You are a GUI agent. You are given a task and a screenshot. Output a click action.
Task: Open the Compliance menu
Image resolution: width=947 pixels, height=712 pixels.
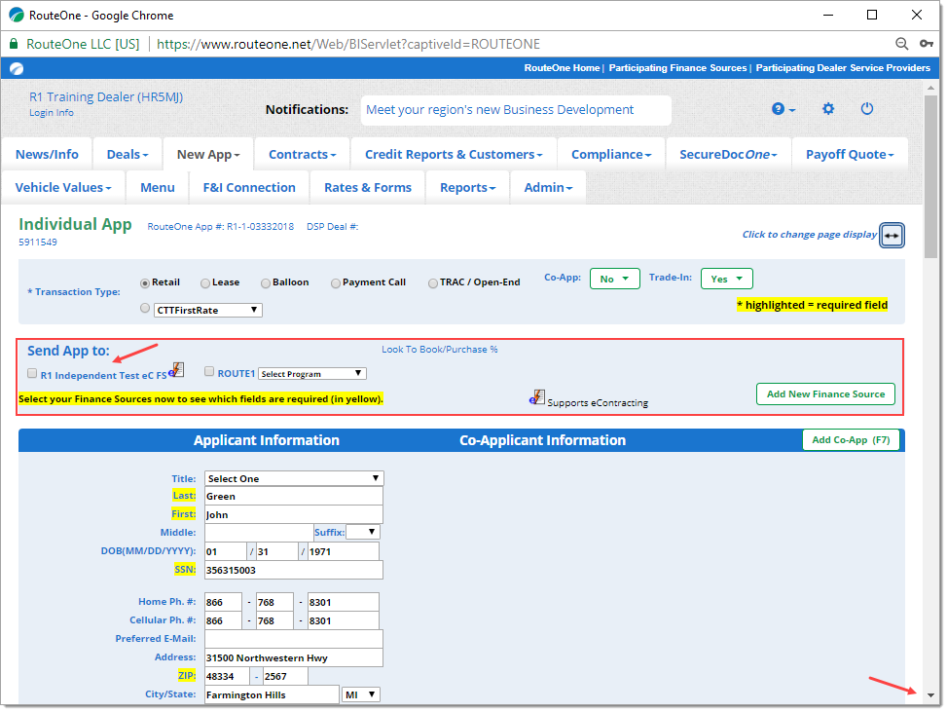tap(610, 154)
